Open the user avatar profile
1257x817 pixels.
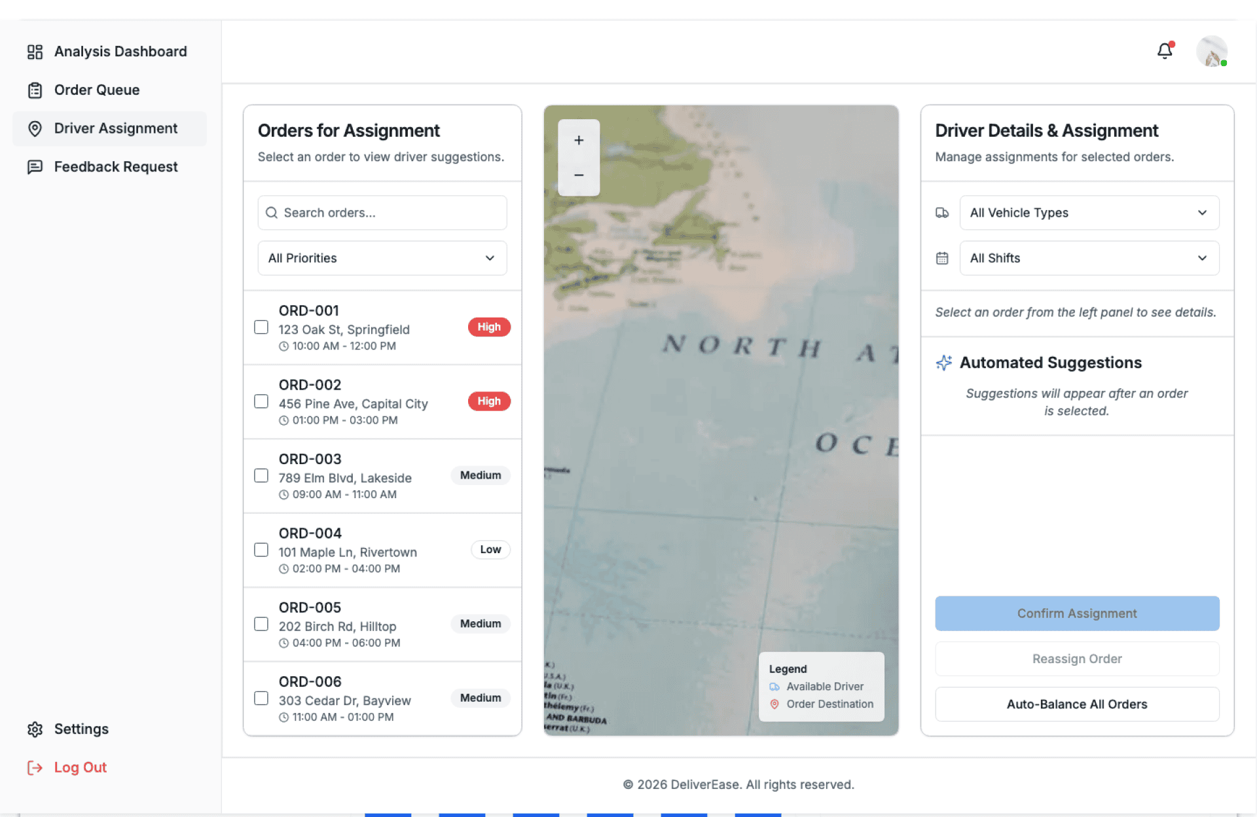(1211, 51)
